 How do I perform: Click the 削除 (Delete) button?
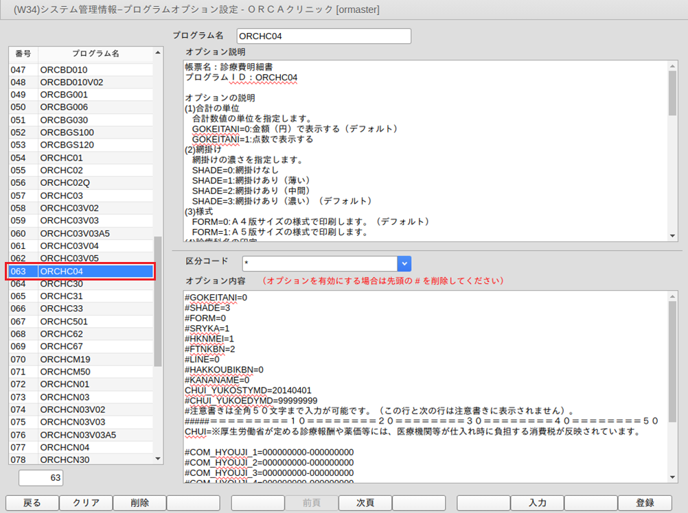[139, 503]
